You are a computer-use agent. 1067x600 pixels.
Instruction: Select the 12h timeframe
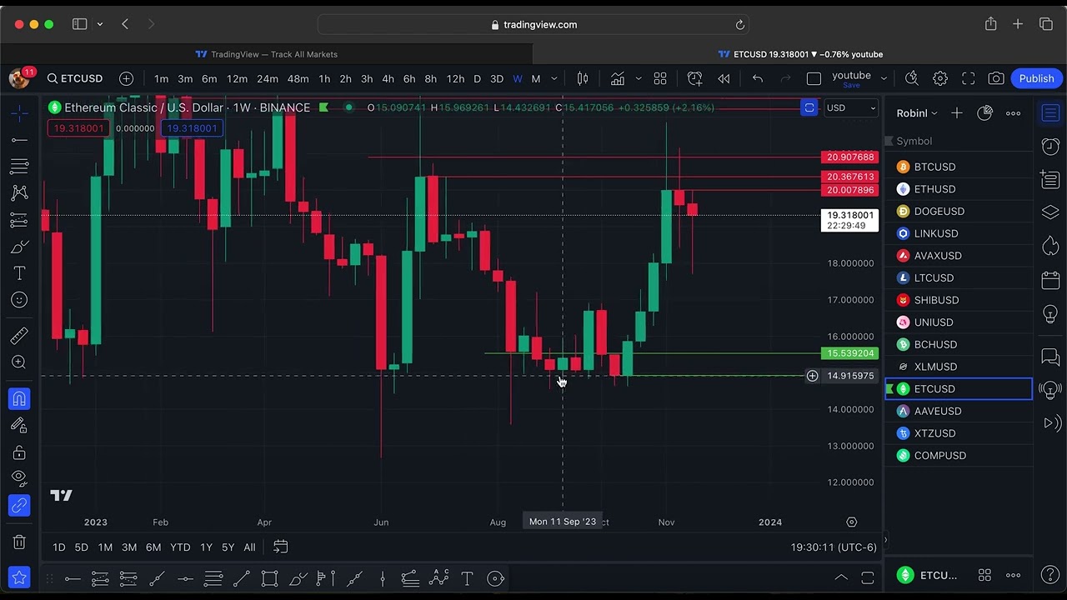(x=455, y=78)
